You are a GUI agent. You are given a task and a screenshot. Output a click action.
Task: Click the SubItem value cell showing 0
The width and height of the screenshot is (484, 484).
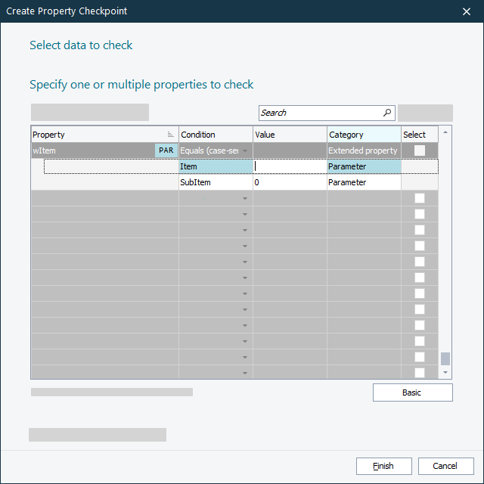pos(289,182)
